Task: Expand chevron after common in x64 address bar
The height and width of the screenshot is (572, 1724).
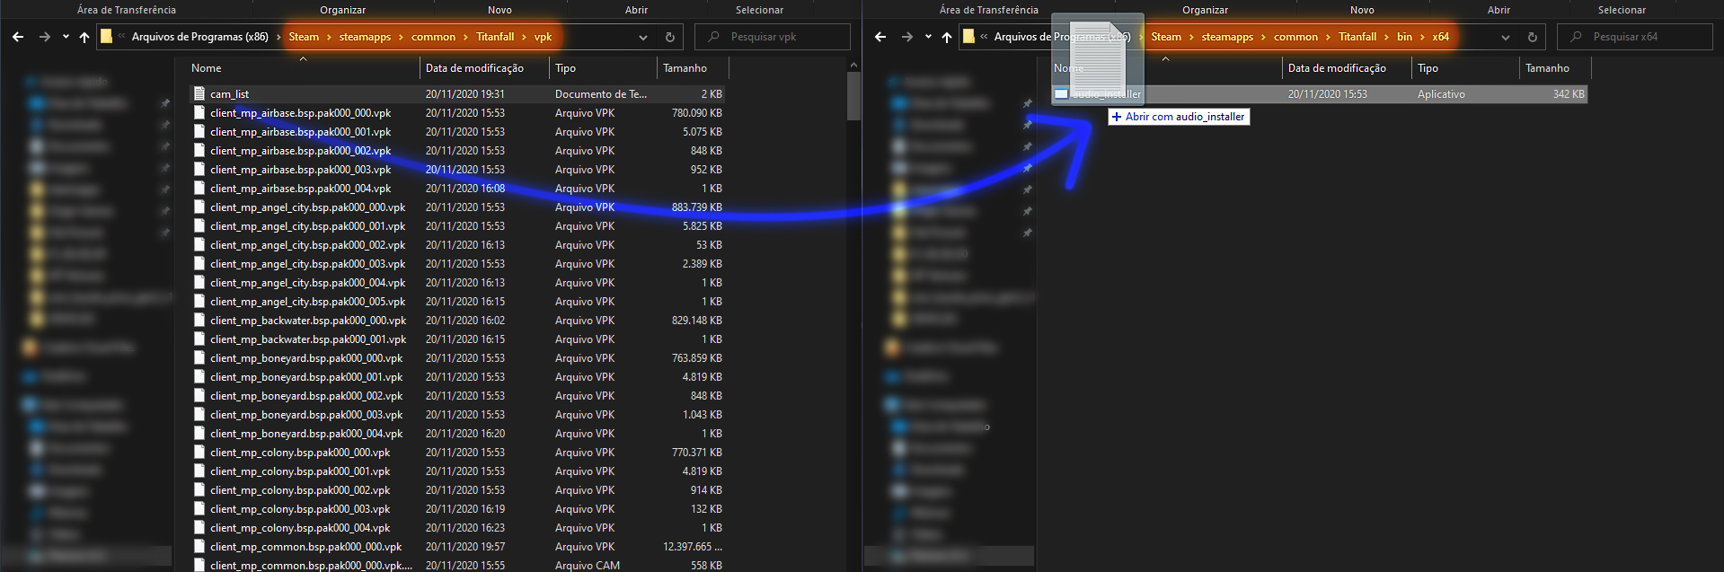Action: (x=1328, y=37)
